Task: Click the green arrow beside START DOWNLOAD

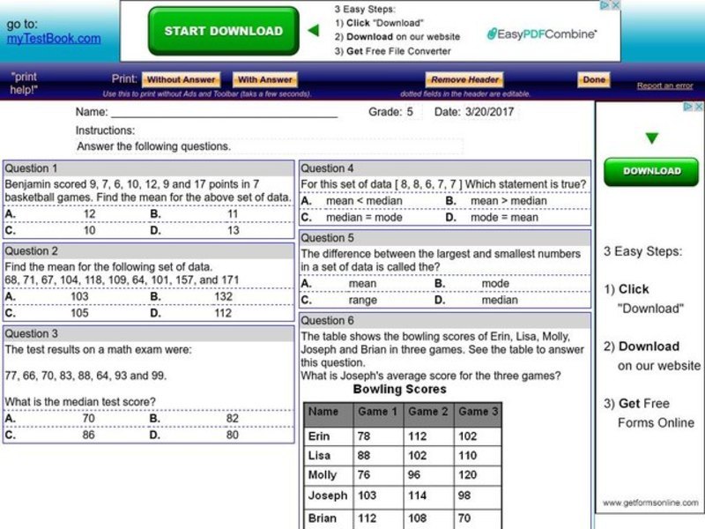Action: coord(313,29)
